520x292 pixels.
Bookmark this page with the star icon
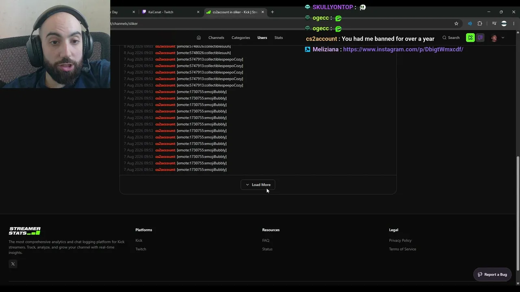pos(456,24)
